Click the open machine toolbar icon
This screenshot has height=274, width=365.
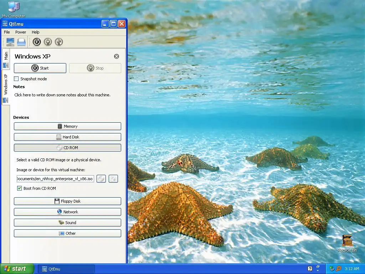[21, 42]
